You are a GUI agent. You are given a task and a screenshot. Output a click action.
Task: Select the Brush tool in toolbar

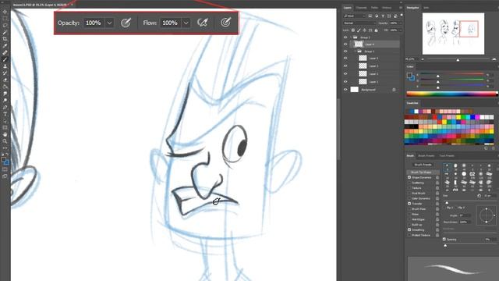click(x=5, y=59)
